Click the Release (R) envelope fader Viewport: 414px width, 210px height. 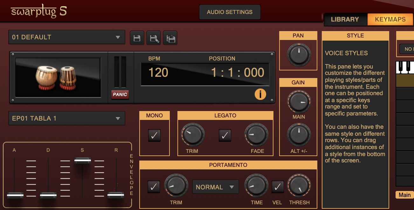click(x=116, y=195)
